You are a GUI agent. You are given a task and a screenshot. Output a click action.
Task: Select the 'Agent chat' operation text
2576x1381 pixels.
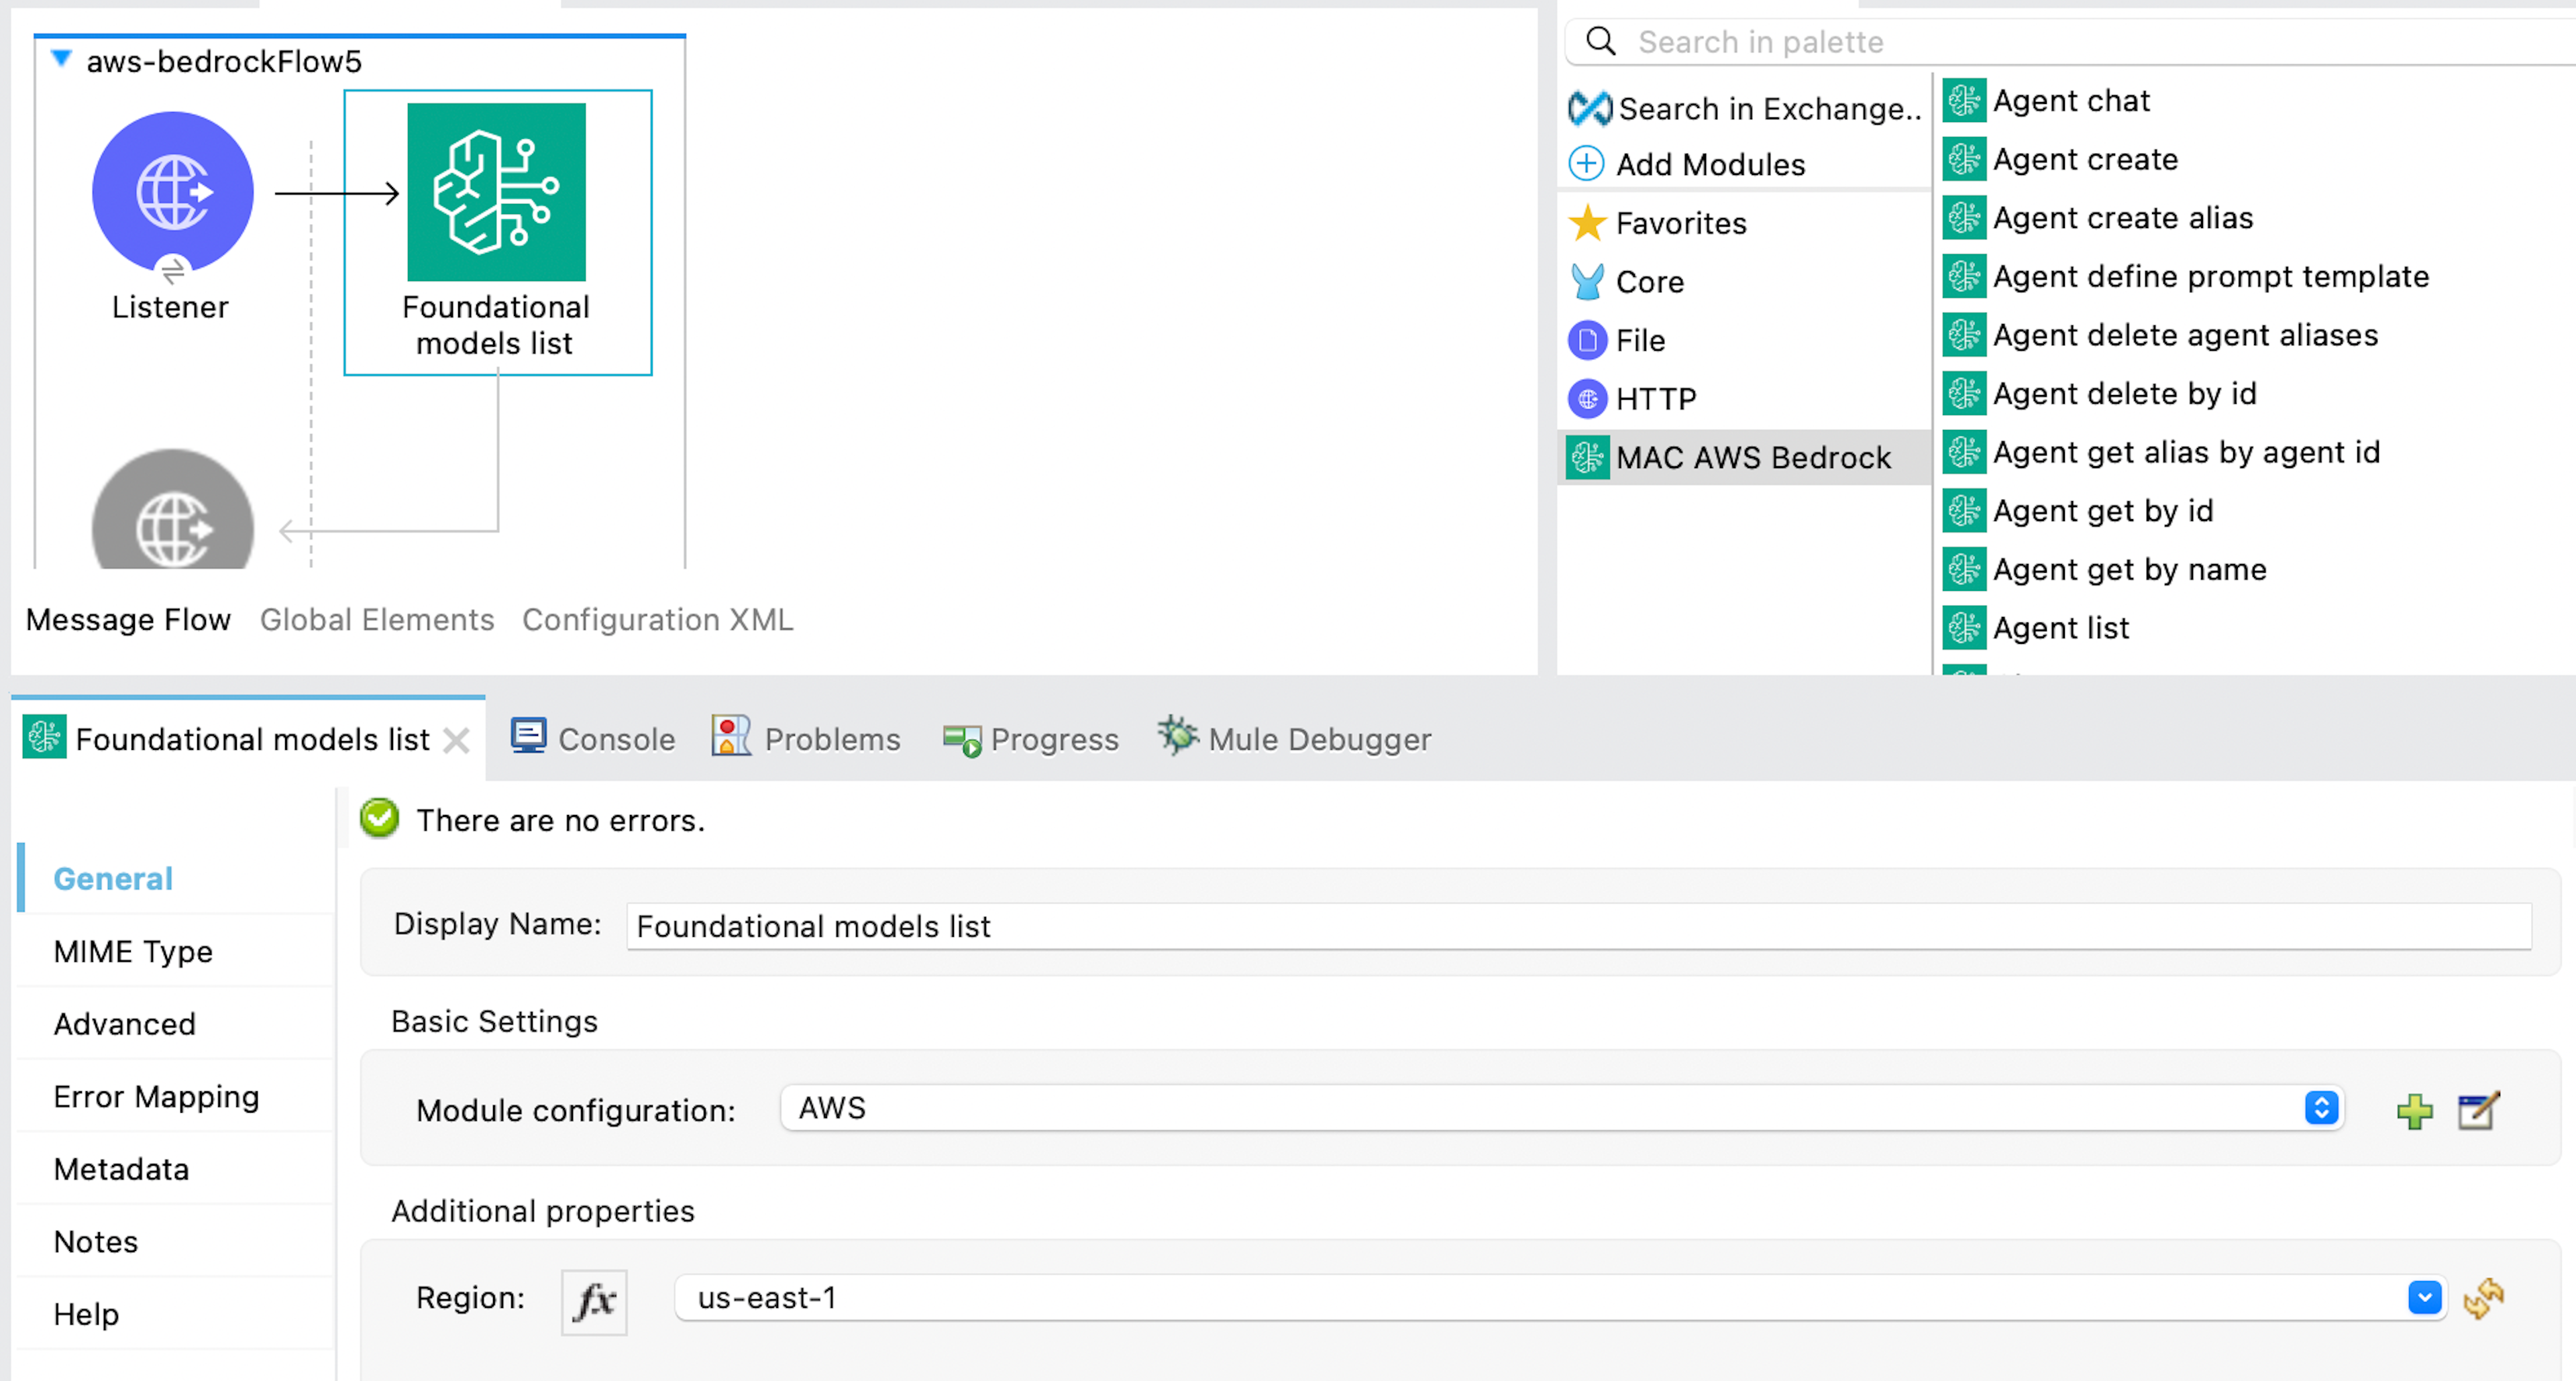click(x=2071, y=101)
